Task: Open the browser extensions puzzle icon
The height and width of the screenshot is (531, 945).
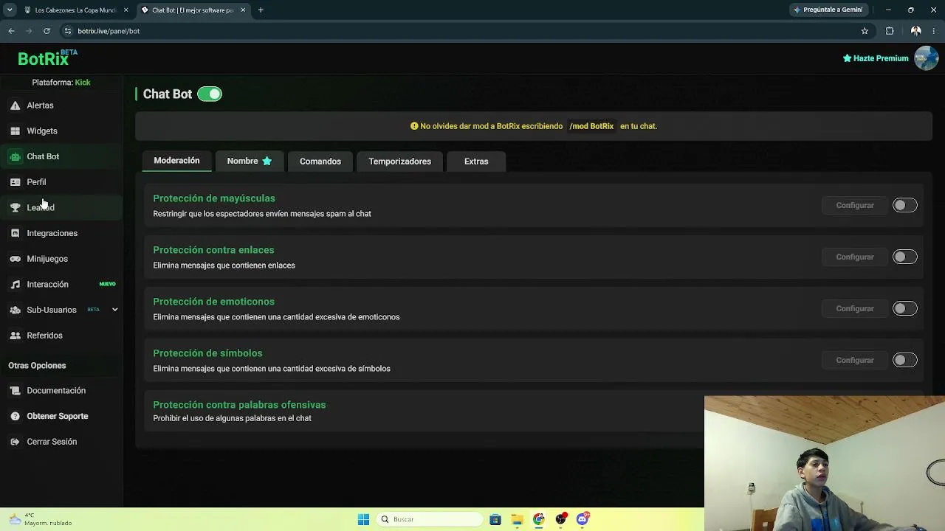Action: tap(890, 31)
